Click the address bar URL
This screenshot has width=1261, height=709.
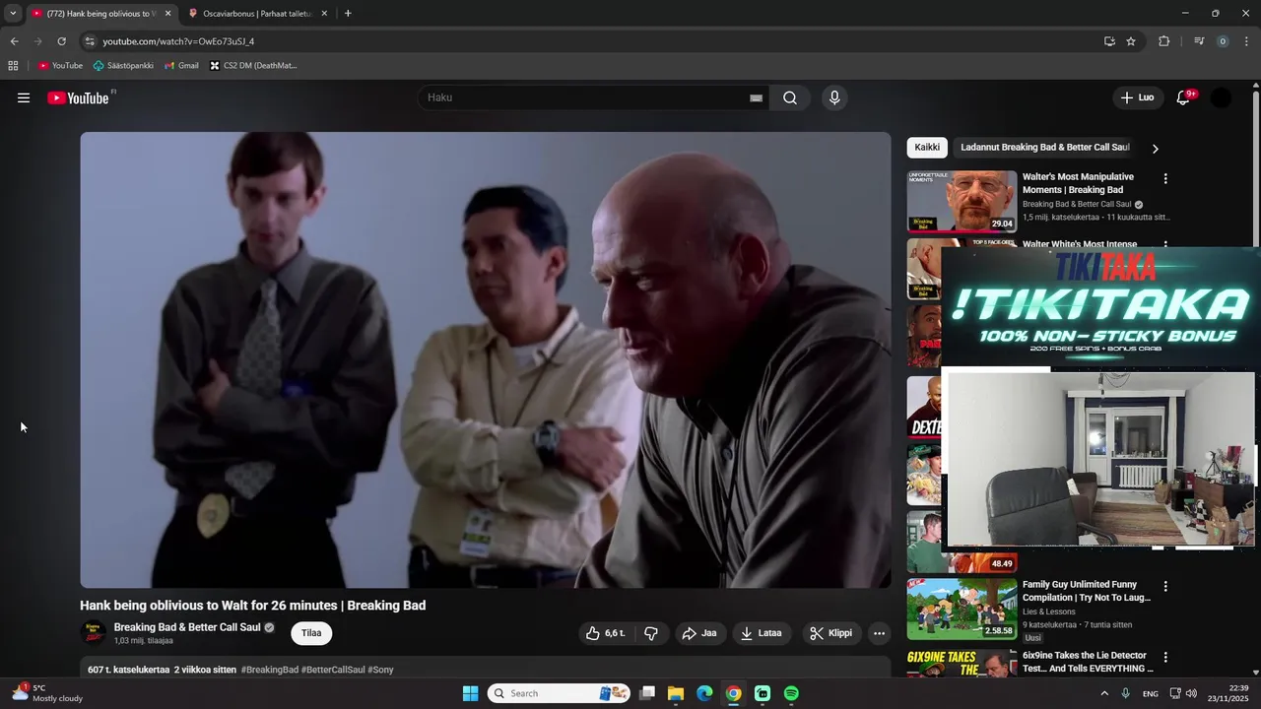(x=178, y=41)
